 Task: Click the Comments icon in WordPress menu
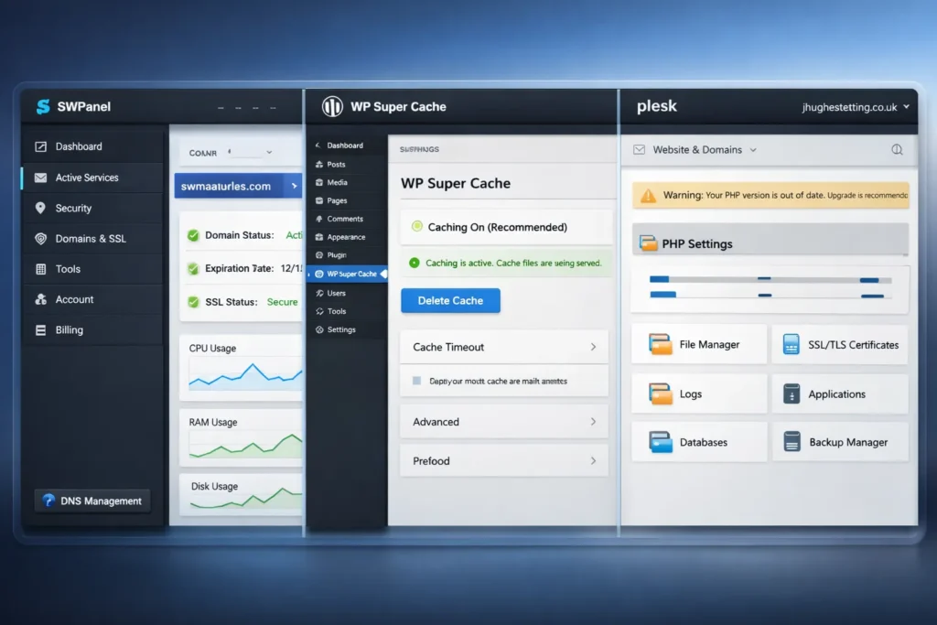[x=319, y=219]
